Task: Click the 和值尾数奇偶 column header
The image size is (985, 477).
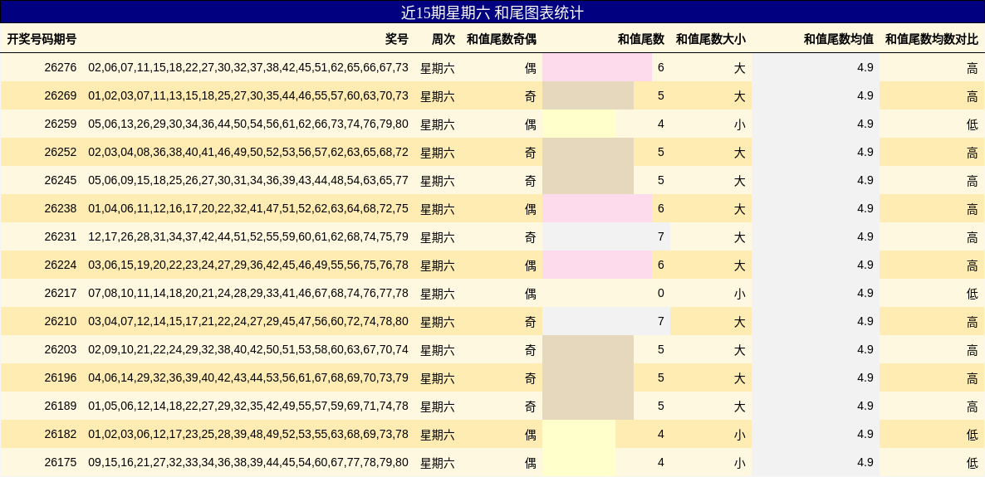Action: point(502,39)
